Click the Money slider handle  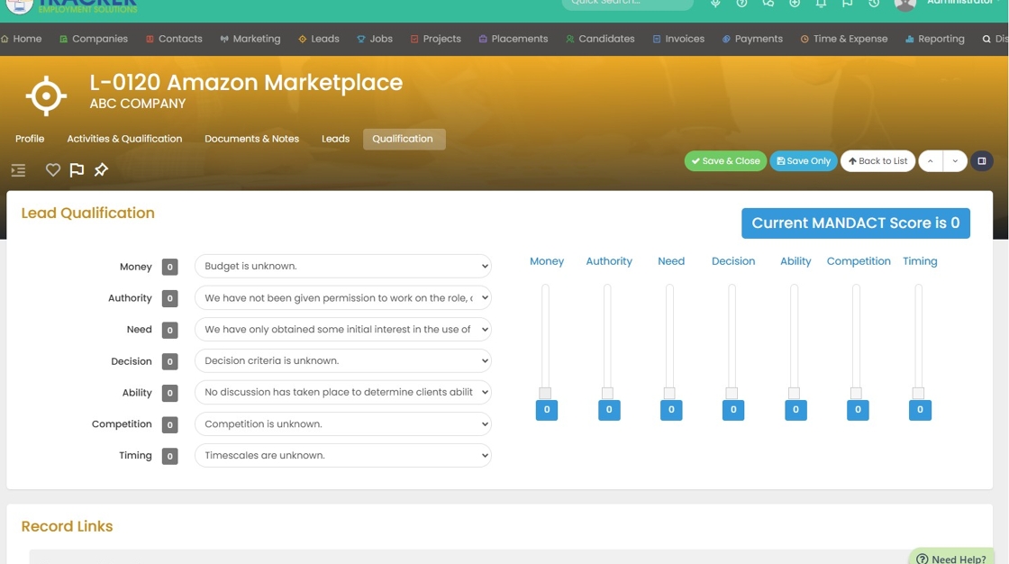point(545,393)
